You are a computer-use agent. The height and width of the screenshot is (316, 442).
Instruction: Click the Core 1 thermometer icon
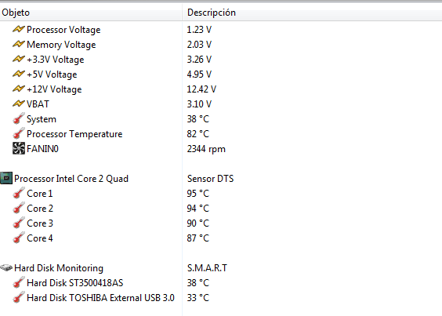click(x=19, y=193)
